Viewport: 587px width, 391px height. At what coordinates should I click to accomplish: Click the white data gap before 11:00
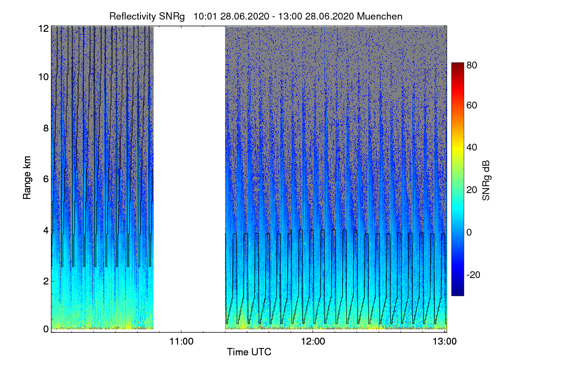pos(189,178)
